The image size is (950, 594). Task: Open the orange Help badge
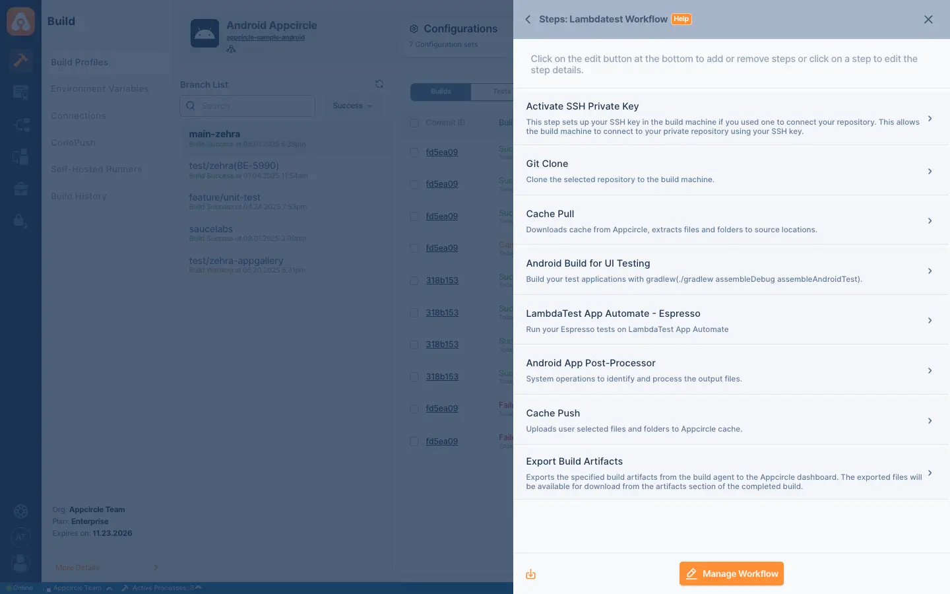(681, 19)
